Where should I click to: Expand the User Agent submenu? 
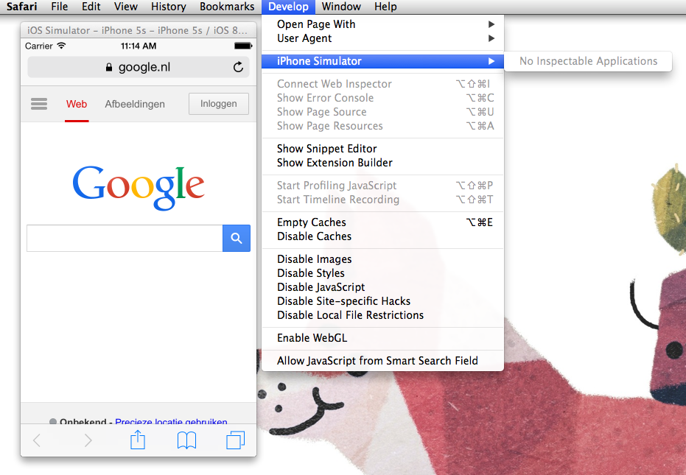(x=383, y=38)
